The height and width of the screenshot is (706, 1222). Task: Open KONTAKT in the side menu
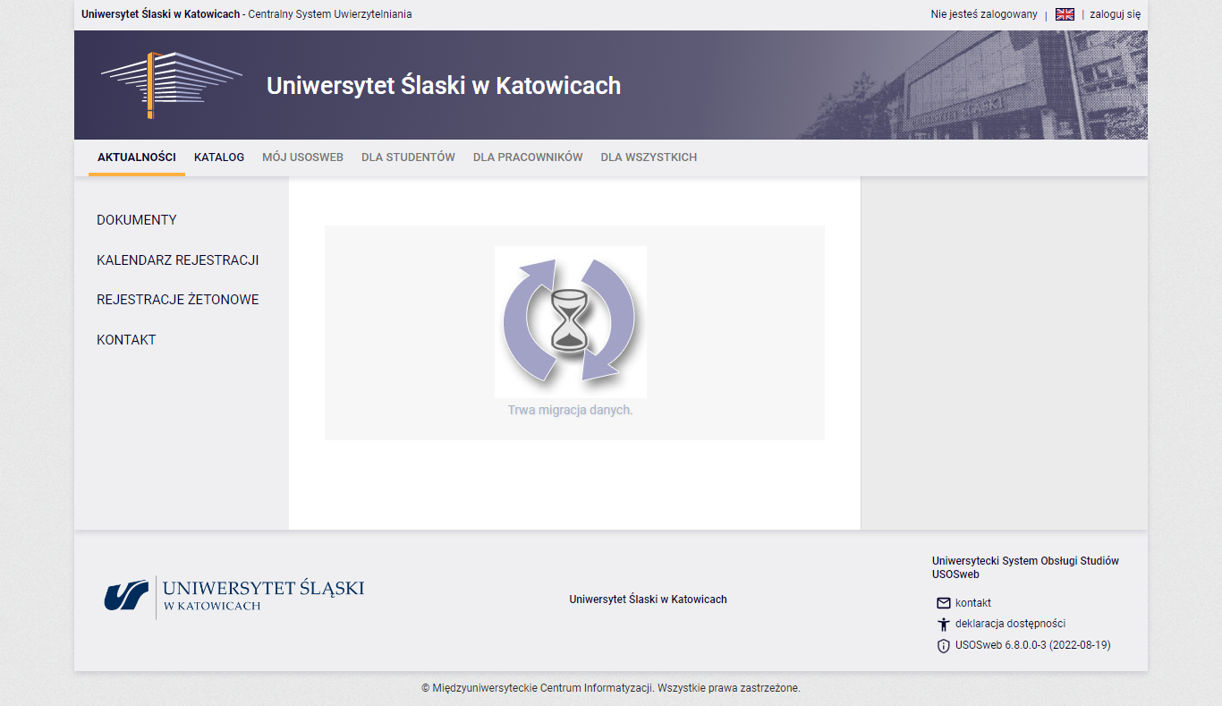pos(126,340)
